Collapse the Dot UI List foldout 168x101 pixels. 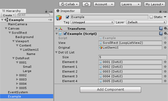56,52
